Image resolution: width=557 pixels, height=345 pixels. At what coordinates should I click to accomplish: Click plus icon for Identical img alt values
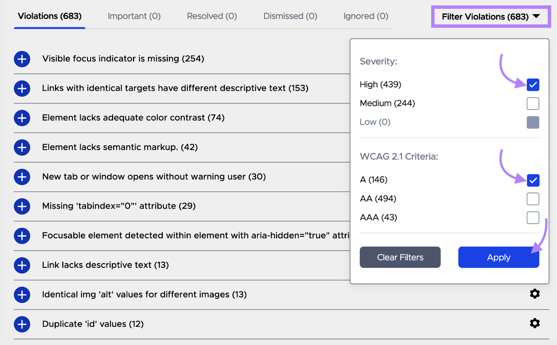pyautogui.click(x=22, y=295)
